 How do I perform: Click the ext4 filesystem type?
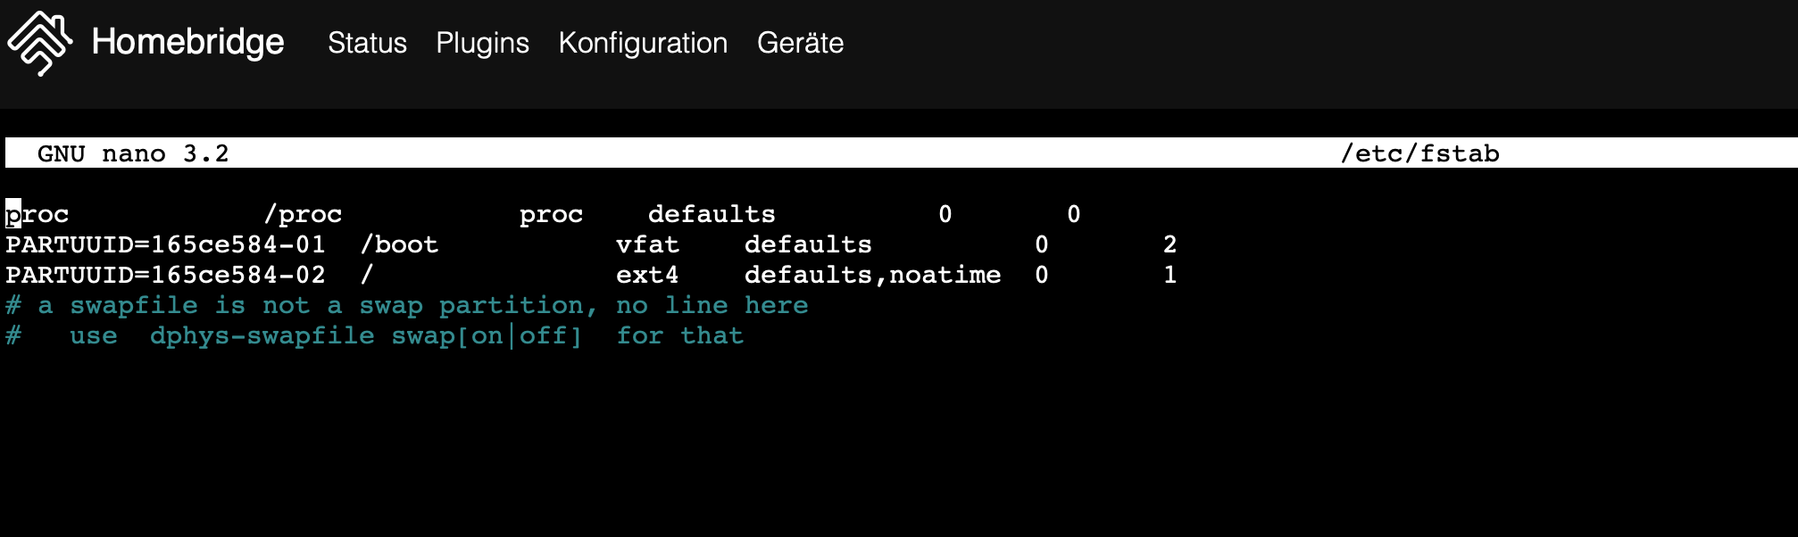647,275
